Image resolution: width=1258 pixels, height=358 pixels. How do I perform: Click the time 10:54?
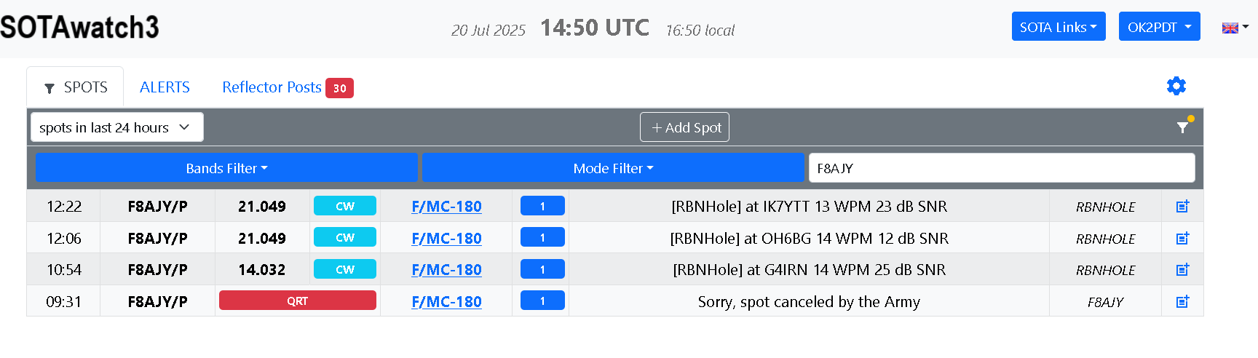point(64,270)
